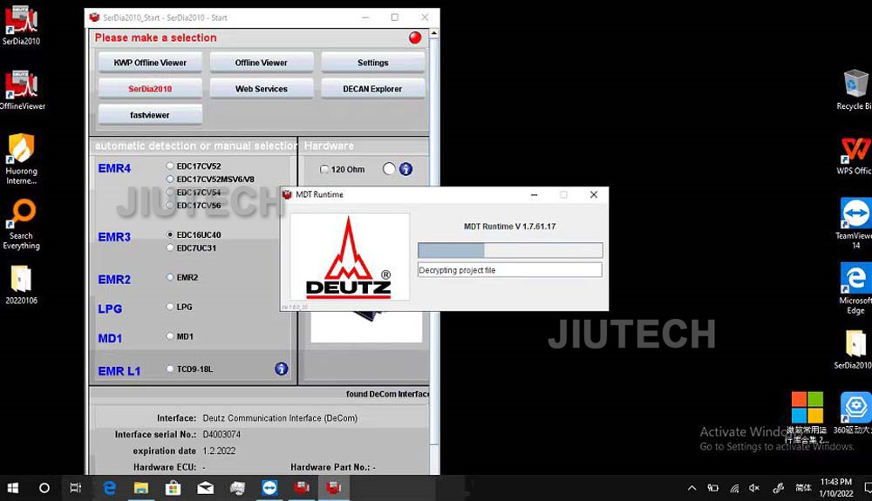The image size is (872, 501).
Task: Click the fastviewer button
Action: point(150,115)
